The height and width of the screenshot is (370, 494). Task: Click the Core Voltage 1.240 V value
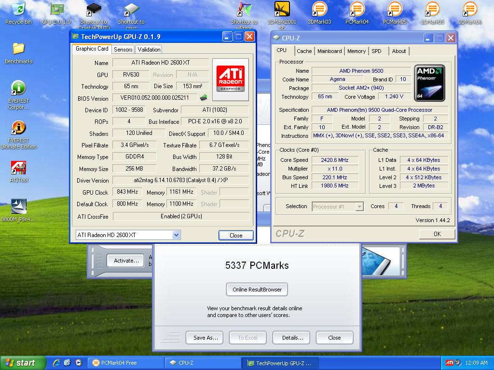[394, 96]
